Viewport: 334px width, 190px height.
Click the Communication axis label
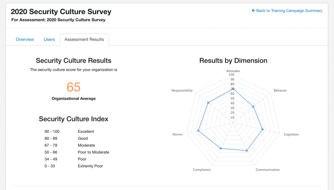pos(268,170)
